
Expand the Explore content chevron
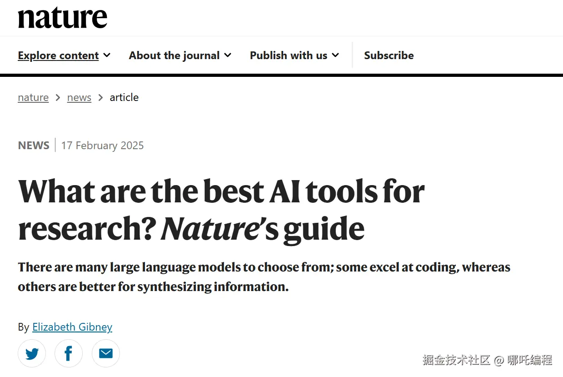point(107,55)
